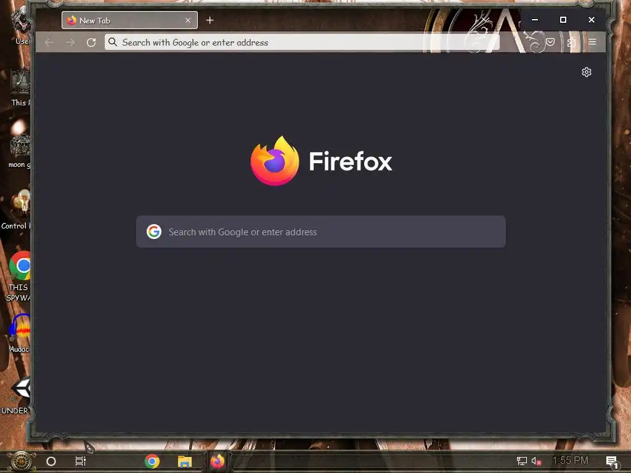
Task: Select the Unity UNDER desktop icon
Action: point(16,396)
